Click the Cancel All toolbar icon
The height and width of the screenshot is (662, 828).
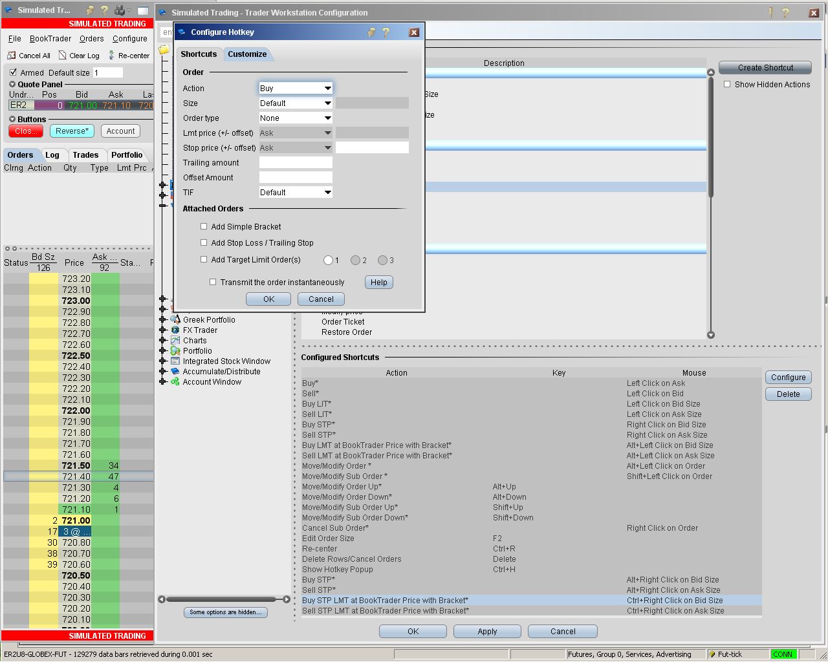12,56
